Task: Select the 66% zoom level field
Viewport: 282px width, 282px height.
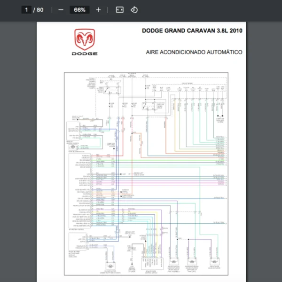Action: pyautogui.click(x=79, y=10)
